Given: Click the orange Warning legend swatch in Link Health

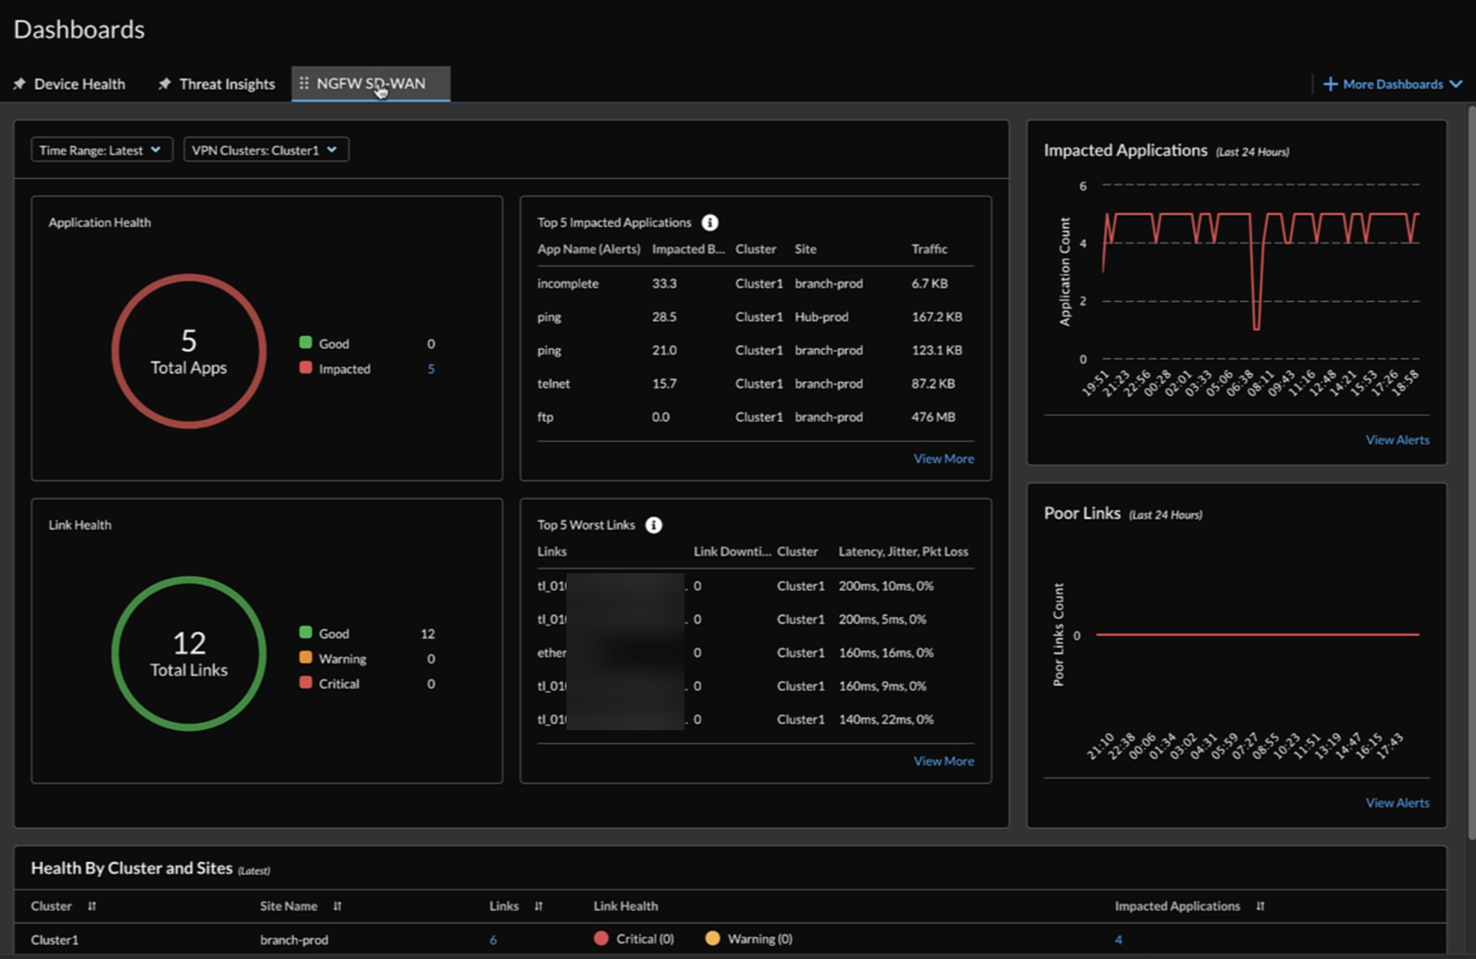Looking at the screenshot, I should click(305, 658).
